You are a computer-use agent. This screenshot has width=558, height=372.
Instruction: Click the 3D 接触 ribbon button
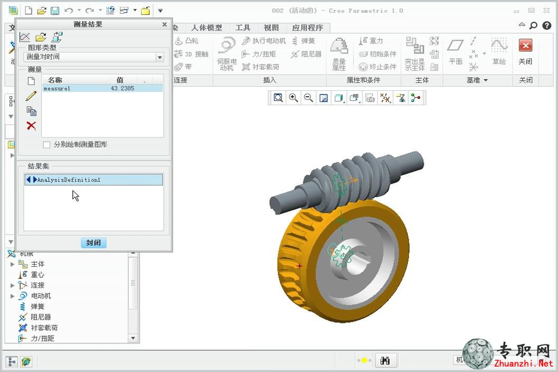tap(191, 54)
